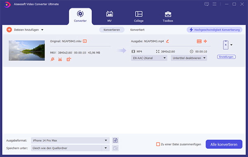Rename output file with pencil icon
Image resolution: width=248 pixels, height=157 pixels.
pyautogui.click(x=167, y=41)
